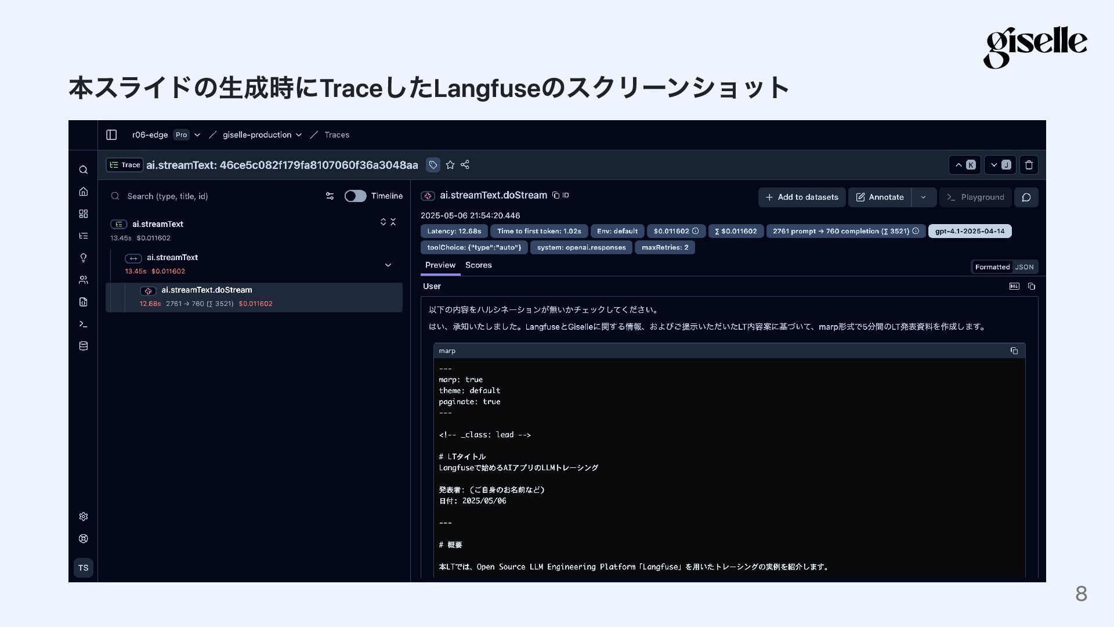Expand the Annotate dropdown arrow
This screenshot has height=627, width=1114.
923,197
